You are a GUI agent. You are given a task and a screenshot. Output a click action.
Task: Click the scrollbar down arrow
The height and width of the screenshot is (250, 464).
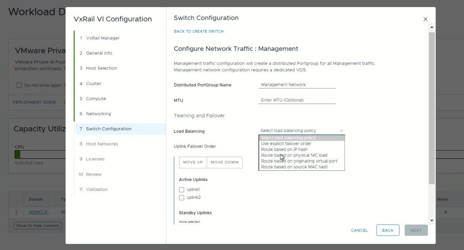(x=432, y=220)
